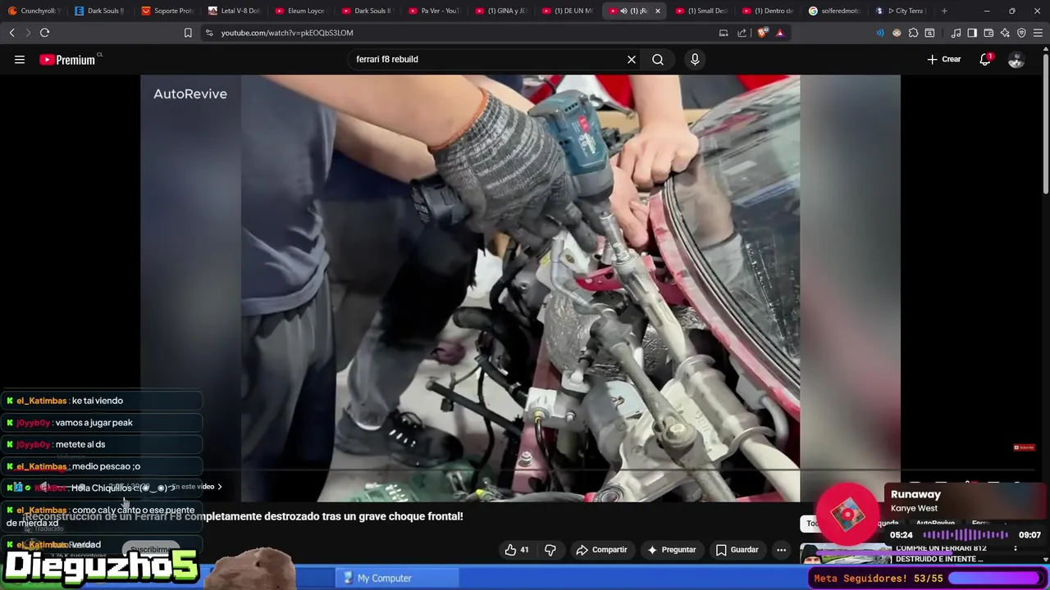Click the small subscribe badge on video
This screenshot has height=590, width=1050.
[1024, 447]
